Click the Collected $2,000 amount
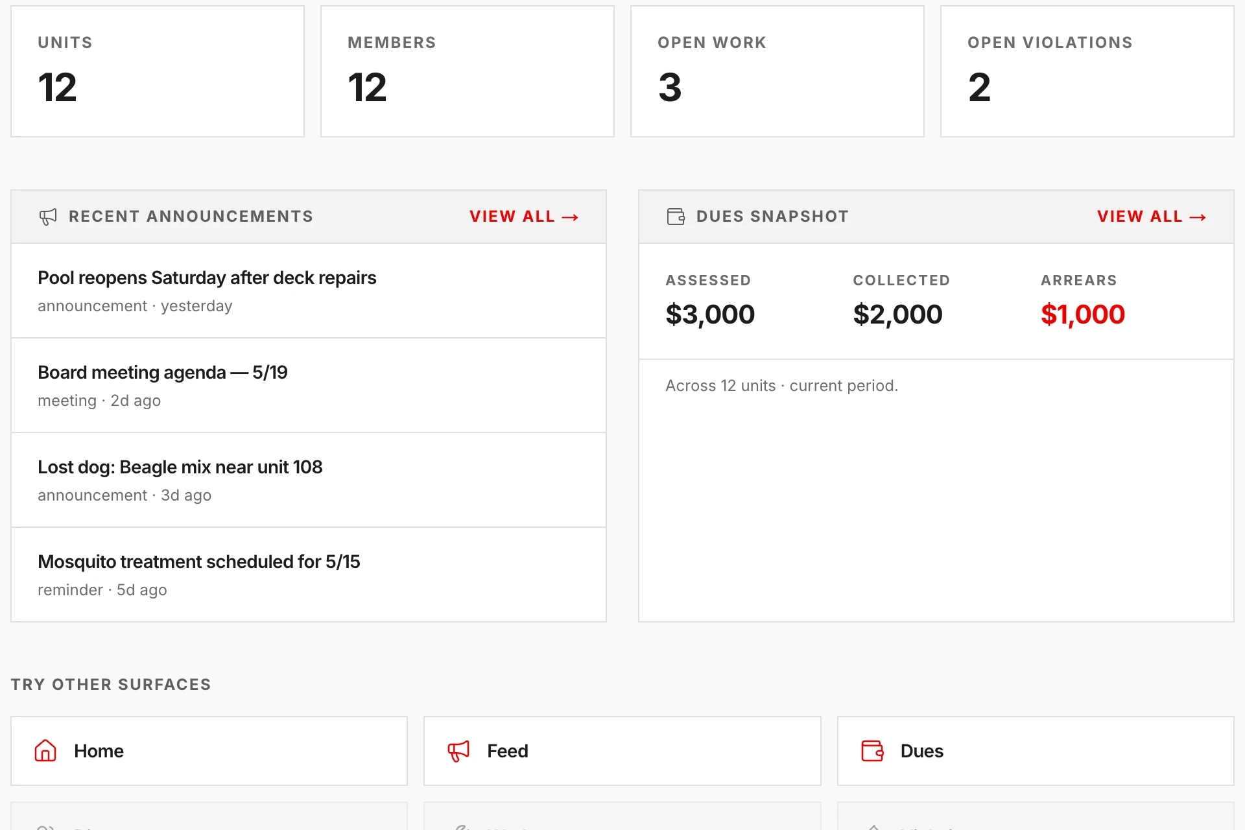Screen dimensions: 1245x830 [897, 314]
